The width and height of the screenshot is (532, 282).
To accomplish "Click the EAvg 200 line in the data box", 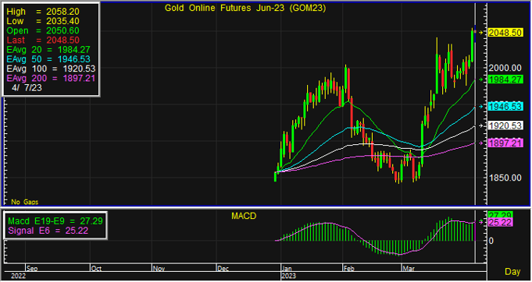I will (51, 78).
